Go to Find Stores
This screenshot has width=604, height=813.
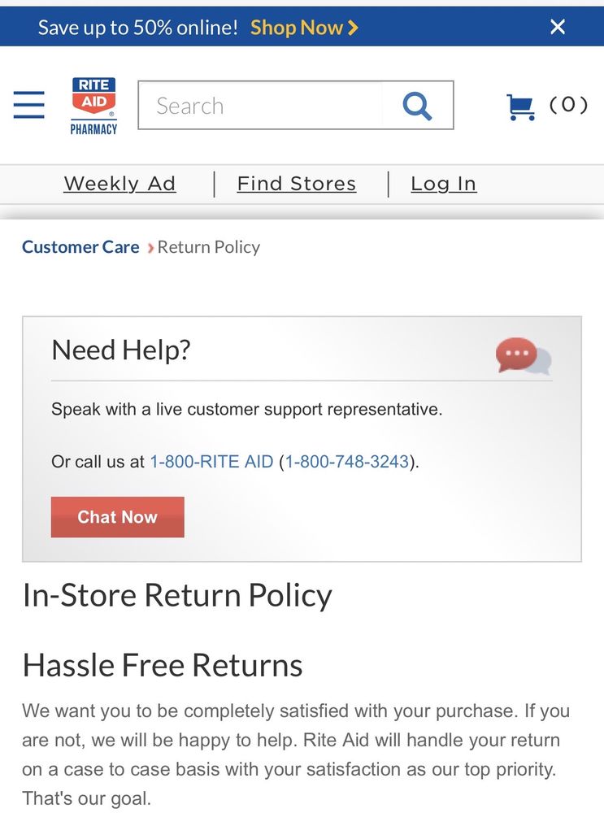point(297,184)
